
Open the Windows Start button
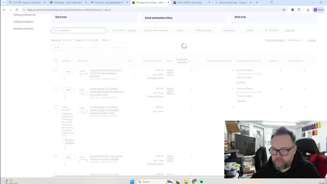click(132, 182)
